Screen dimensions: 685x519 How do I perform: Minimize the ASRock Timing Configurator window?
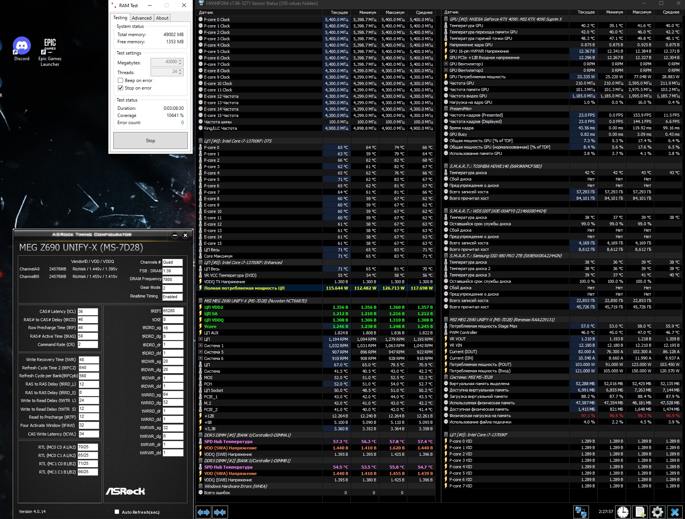[x=175, y=235]
